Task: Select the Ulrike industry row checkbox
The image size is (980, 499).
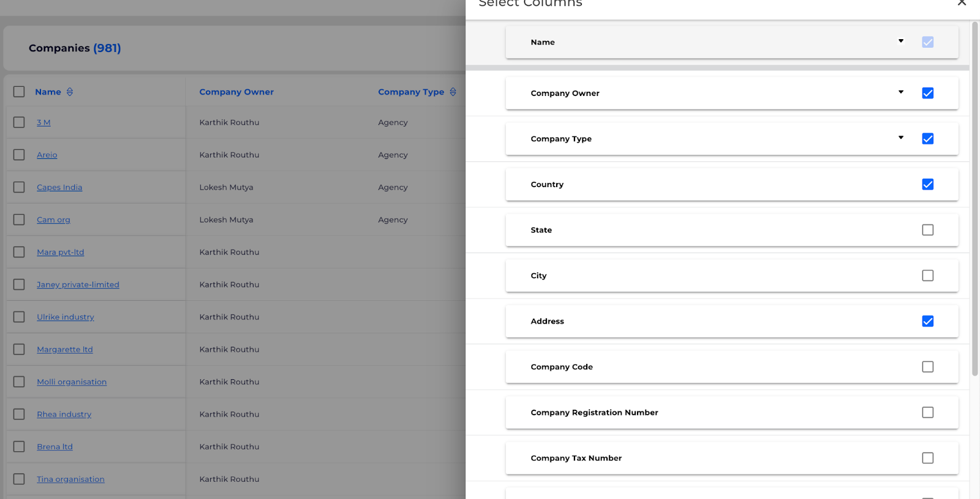Action: [19, 317]
